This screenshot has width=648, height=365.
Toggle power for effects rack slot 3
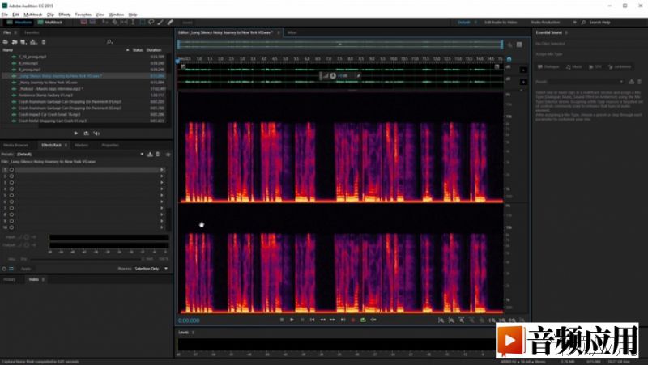pos(11,183)
